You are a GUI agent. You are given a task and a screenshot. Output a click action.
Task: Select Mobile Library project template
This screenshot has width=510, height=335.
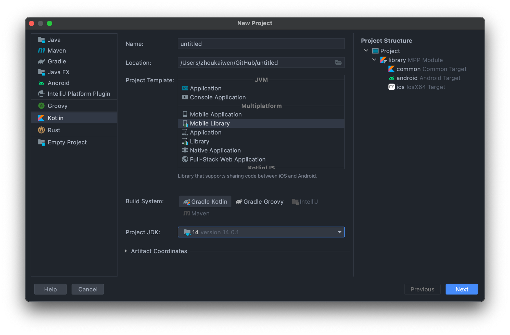[210, 123]
